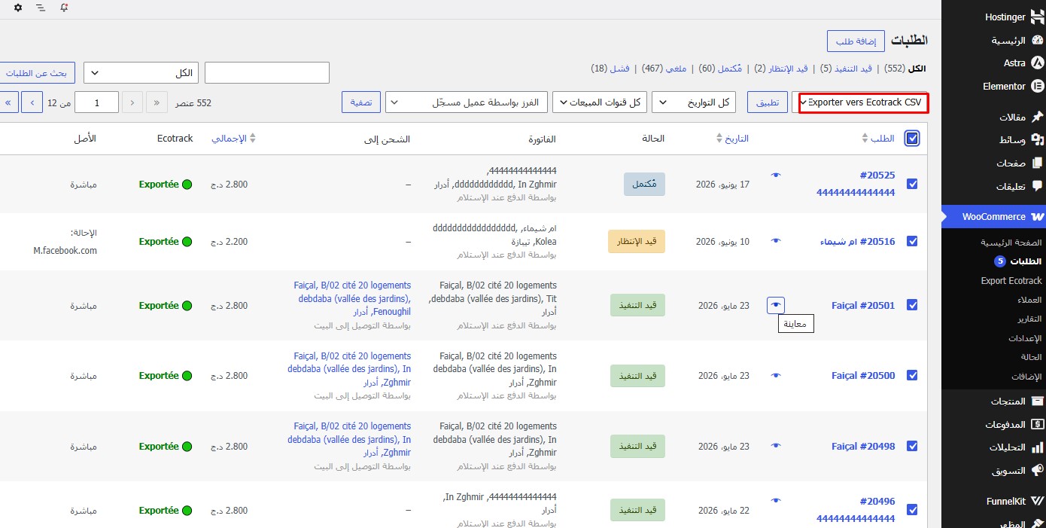
Task: Uncheck order Faiçal #20500 checkbox
Action: click(912, 375)
